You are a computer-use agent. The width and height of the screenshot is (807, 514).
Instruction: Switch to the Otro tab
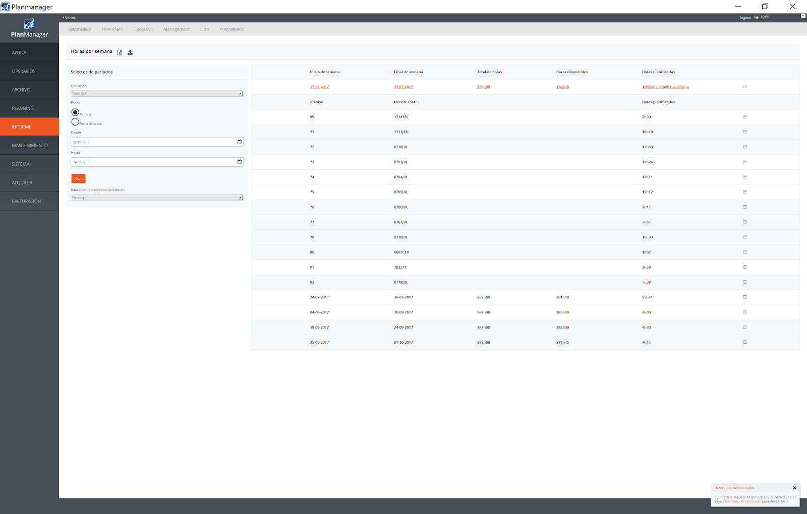pos(205,29)
